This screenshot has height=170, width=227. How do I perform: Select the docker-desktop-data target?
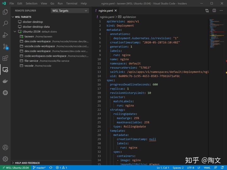point(51,27)
